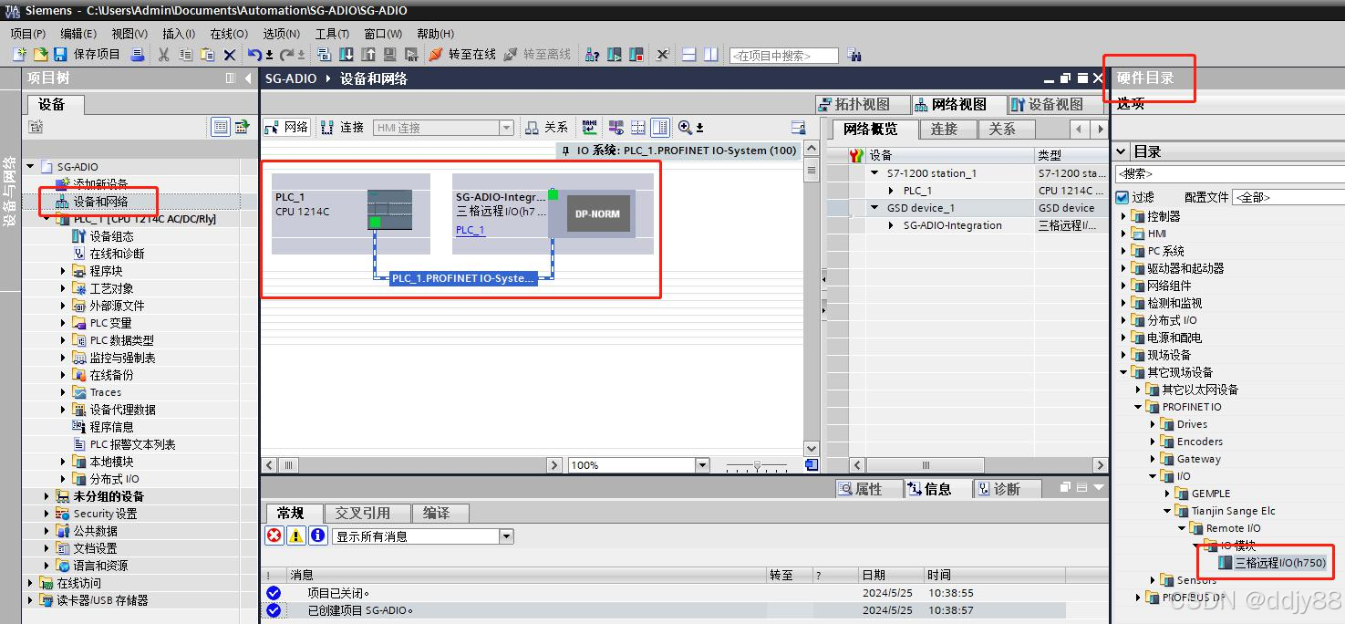Follow the PLC_1 link on SG-ADIO device
This screenshot has height=624, width=1345.
471,230
